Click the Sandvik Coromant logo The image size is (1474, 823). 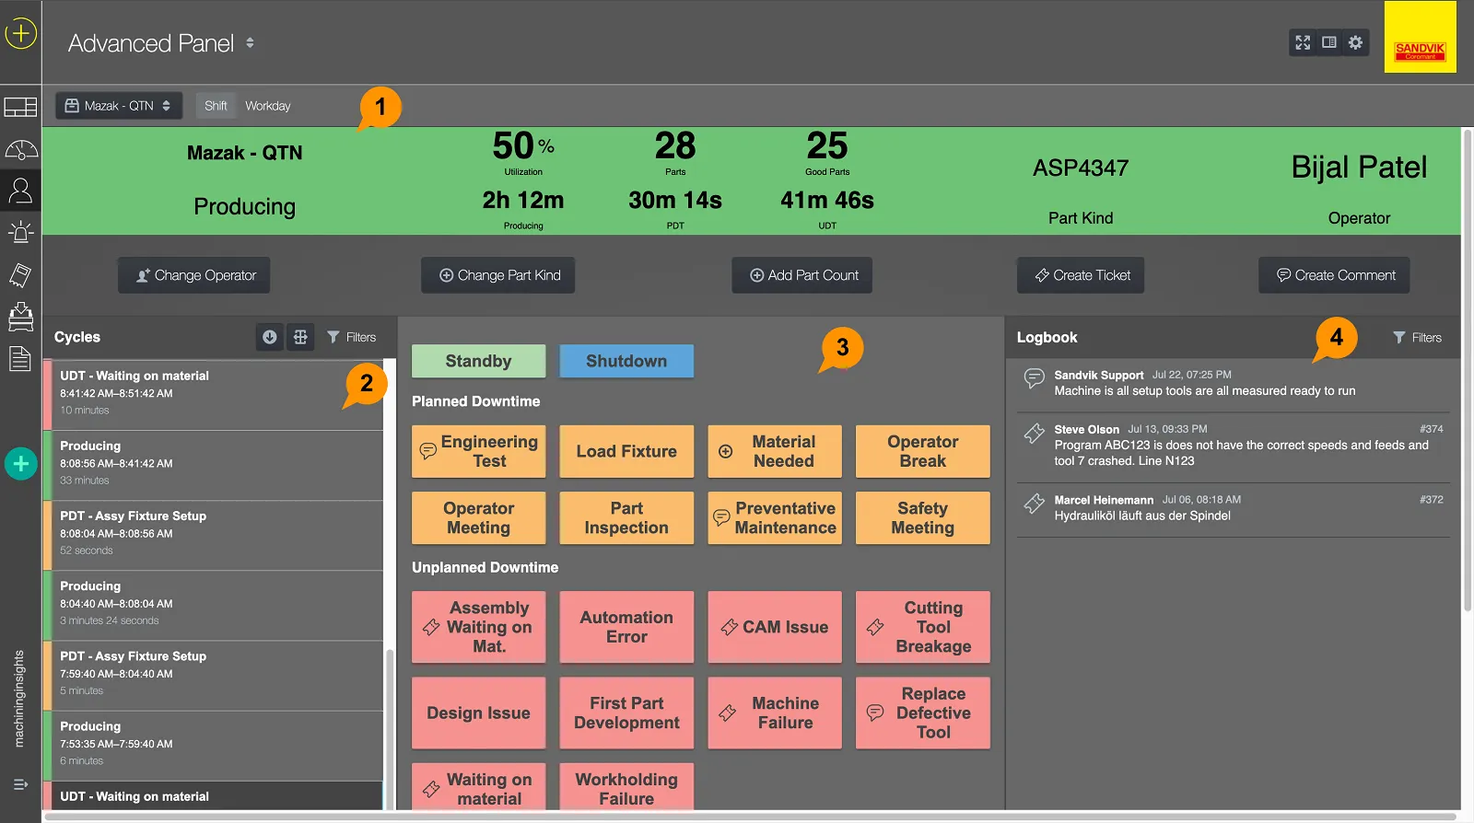pos(1420,37)
